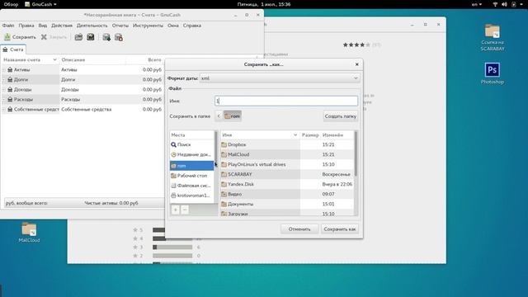Click the Закрыть X toolbar button
This screenshot has height=297, width=528.
click(x=54, y=37)
